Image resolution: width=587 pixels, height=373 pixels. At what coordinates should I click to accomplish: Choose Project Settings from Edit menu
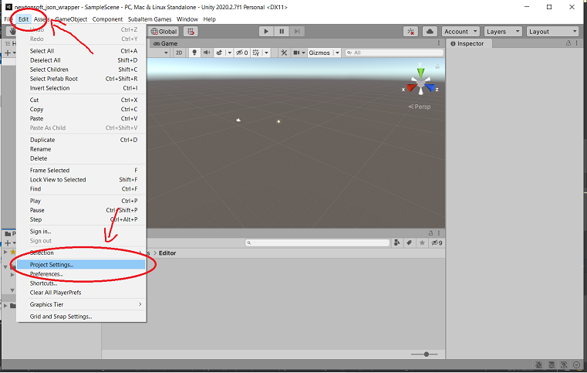pos(81,265)
